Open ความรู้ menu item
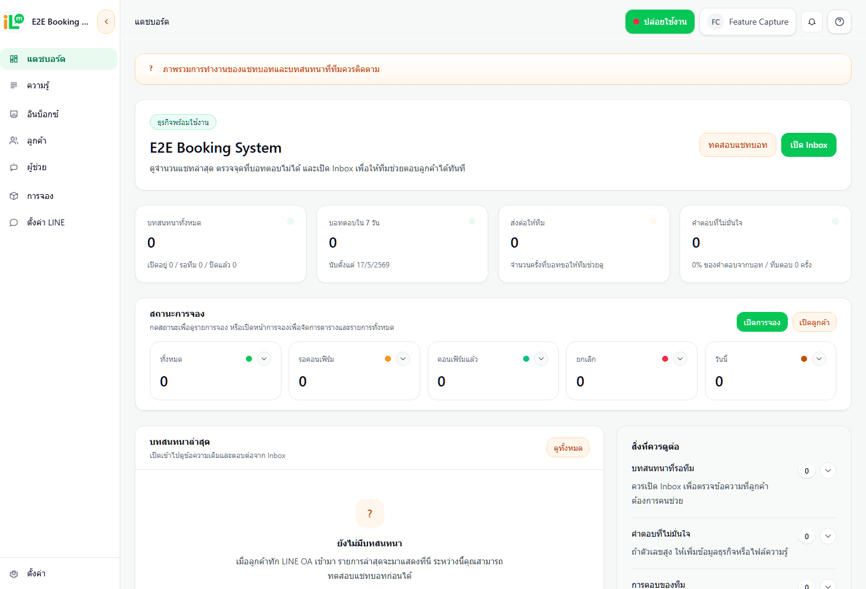The height and width of the screenshot is (589, 866). coord(58,85)
